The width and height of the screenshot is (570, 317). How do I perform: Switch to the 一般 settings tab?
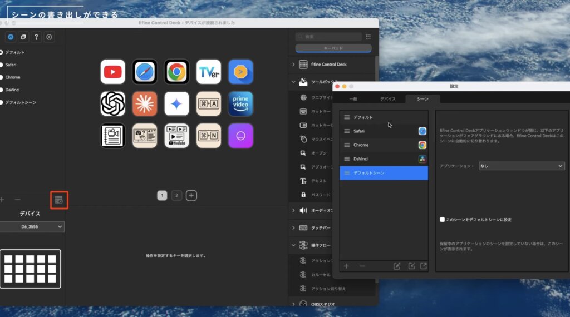pyautogui.click(x=353, y=98)
